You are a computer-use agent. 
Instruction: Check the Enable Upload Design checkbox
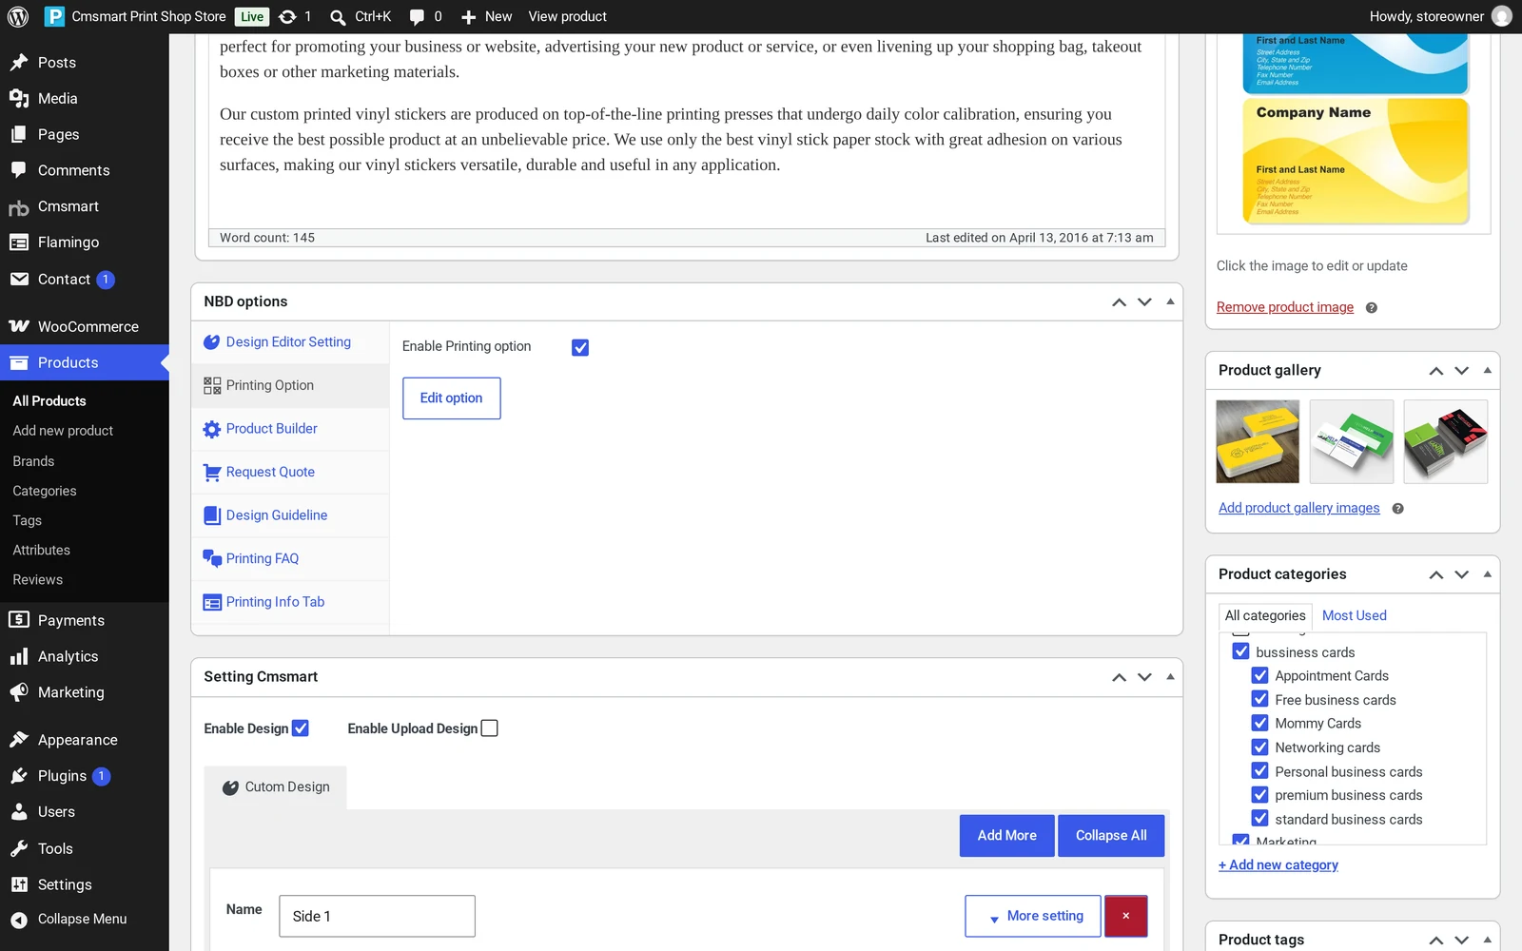click(x=490, y=728)
